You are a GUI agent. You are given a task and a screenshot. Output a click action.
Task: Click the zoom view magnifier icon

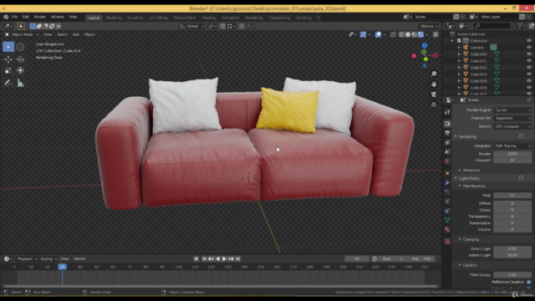click(x=434, y=74)
